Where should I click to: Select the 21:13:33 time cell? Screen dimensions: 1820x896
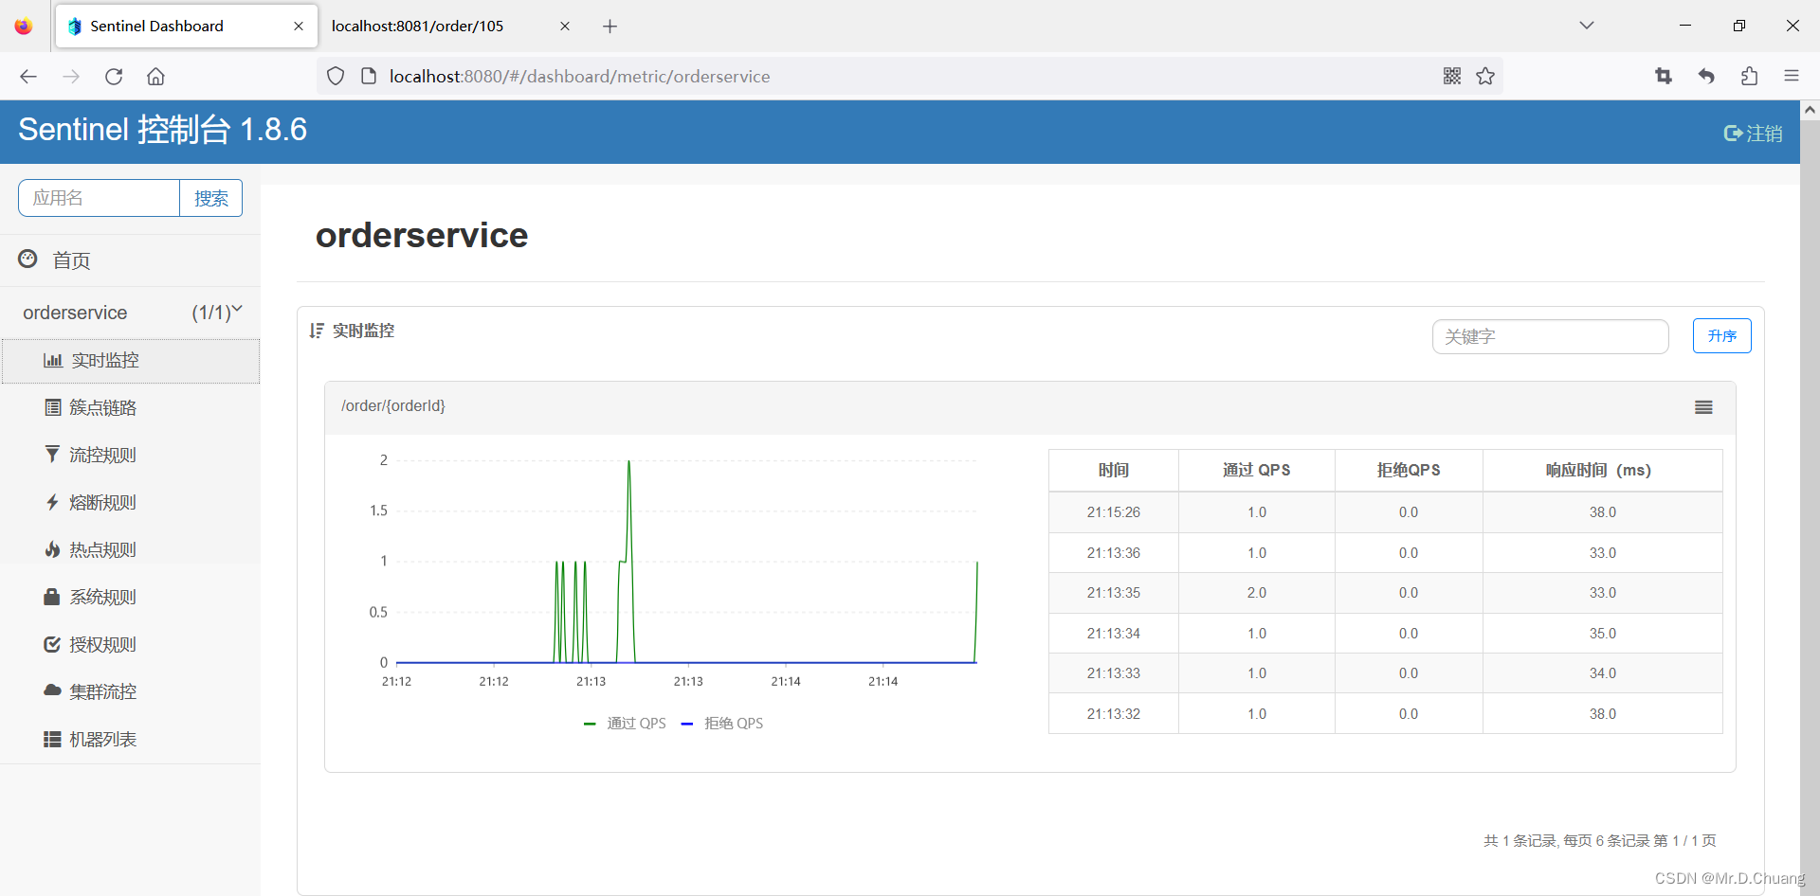[x=1114, y=673]
